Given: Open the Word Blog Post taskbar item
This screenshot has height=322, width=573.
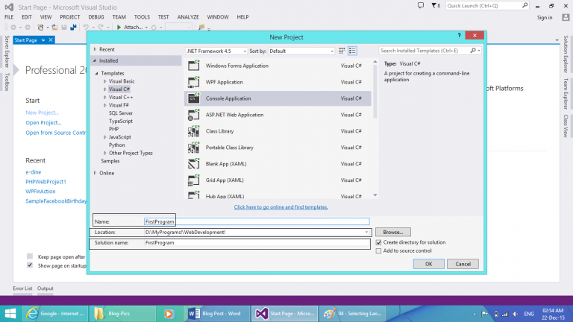Looking at the screenshot, I should (218, 314).
